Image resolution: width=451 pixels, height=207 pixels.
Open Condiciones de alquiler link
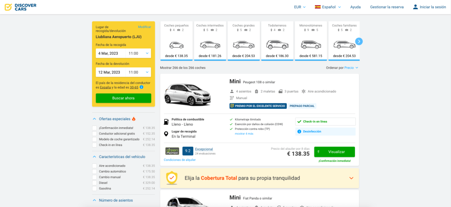pos(180,160)
